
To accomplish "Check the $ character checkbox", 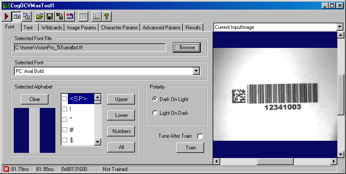I will pyautogui.click(x=64, y=140).
